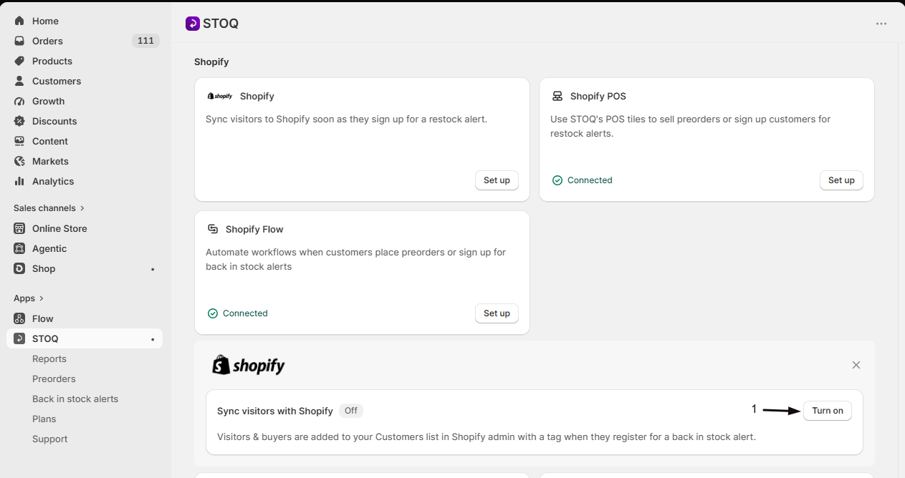This screenshot has width=905, height=478.
Task: Expand the Apps section chevron
Action: click(x=42, y=298)
